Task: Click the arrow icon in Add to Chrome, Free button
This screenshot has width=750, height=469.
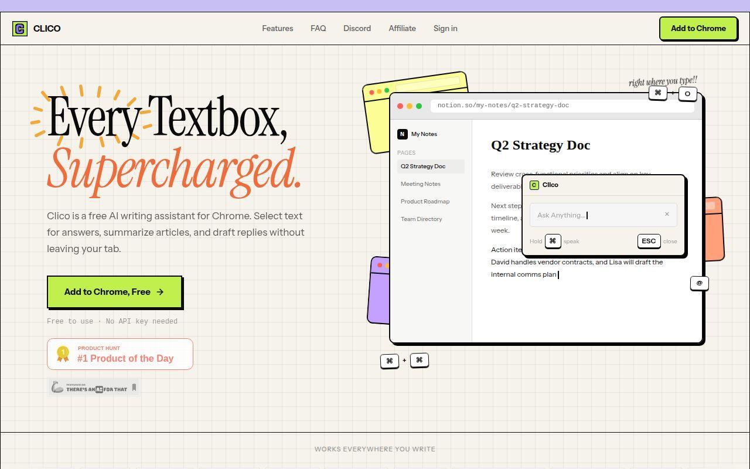Action: click(160, 292)
